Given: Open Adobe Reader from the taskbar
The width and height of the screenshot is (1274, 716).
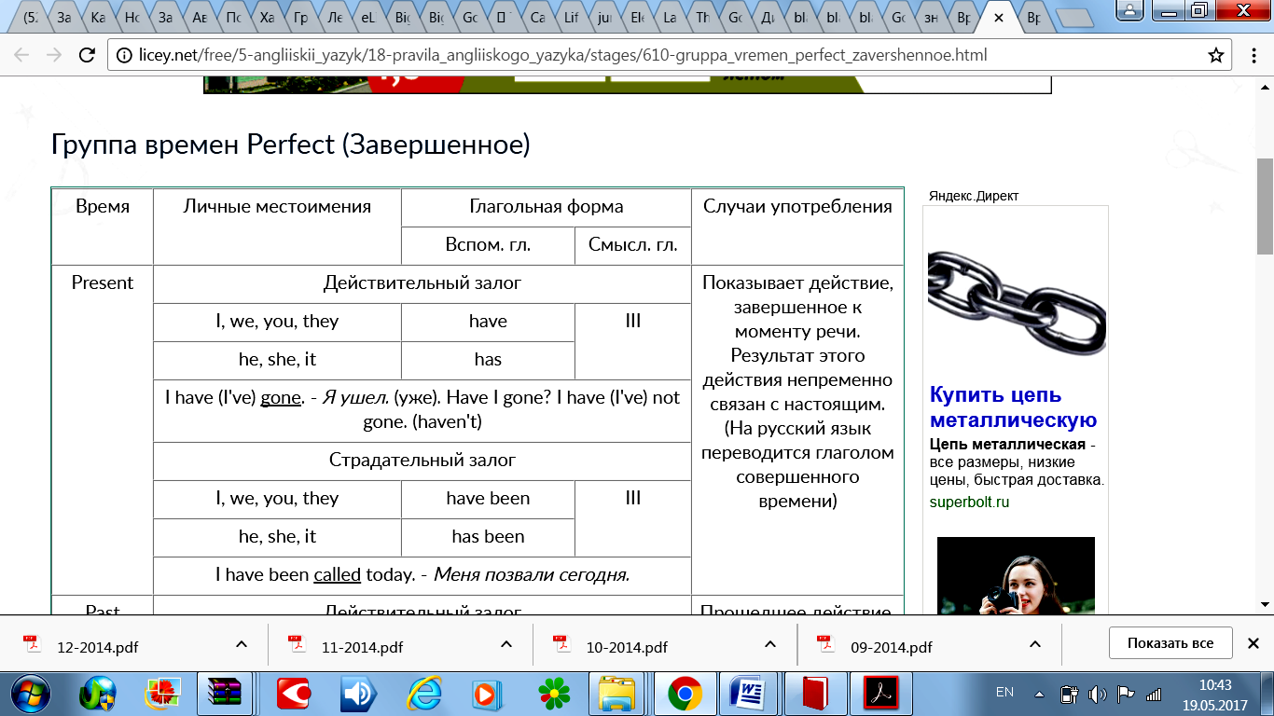Looking at the screenshot, I should (879, 694).
